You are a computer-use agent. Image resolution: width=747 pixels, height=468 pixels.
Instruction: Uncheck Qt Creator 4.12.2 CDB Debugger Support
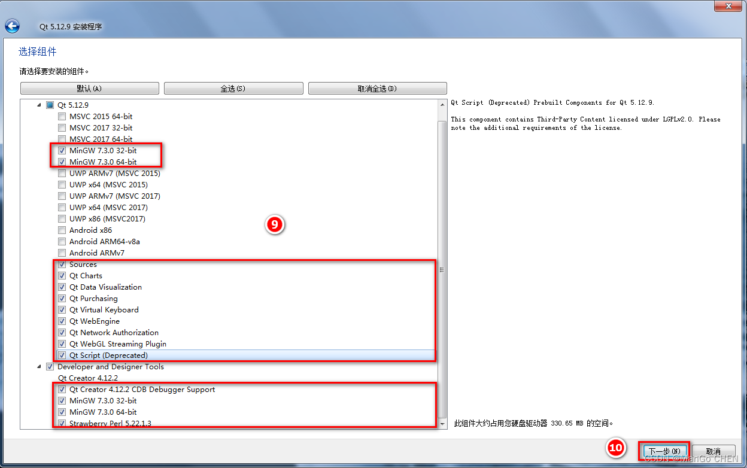[x=62, y=389]
